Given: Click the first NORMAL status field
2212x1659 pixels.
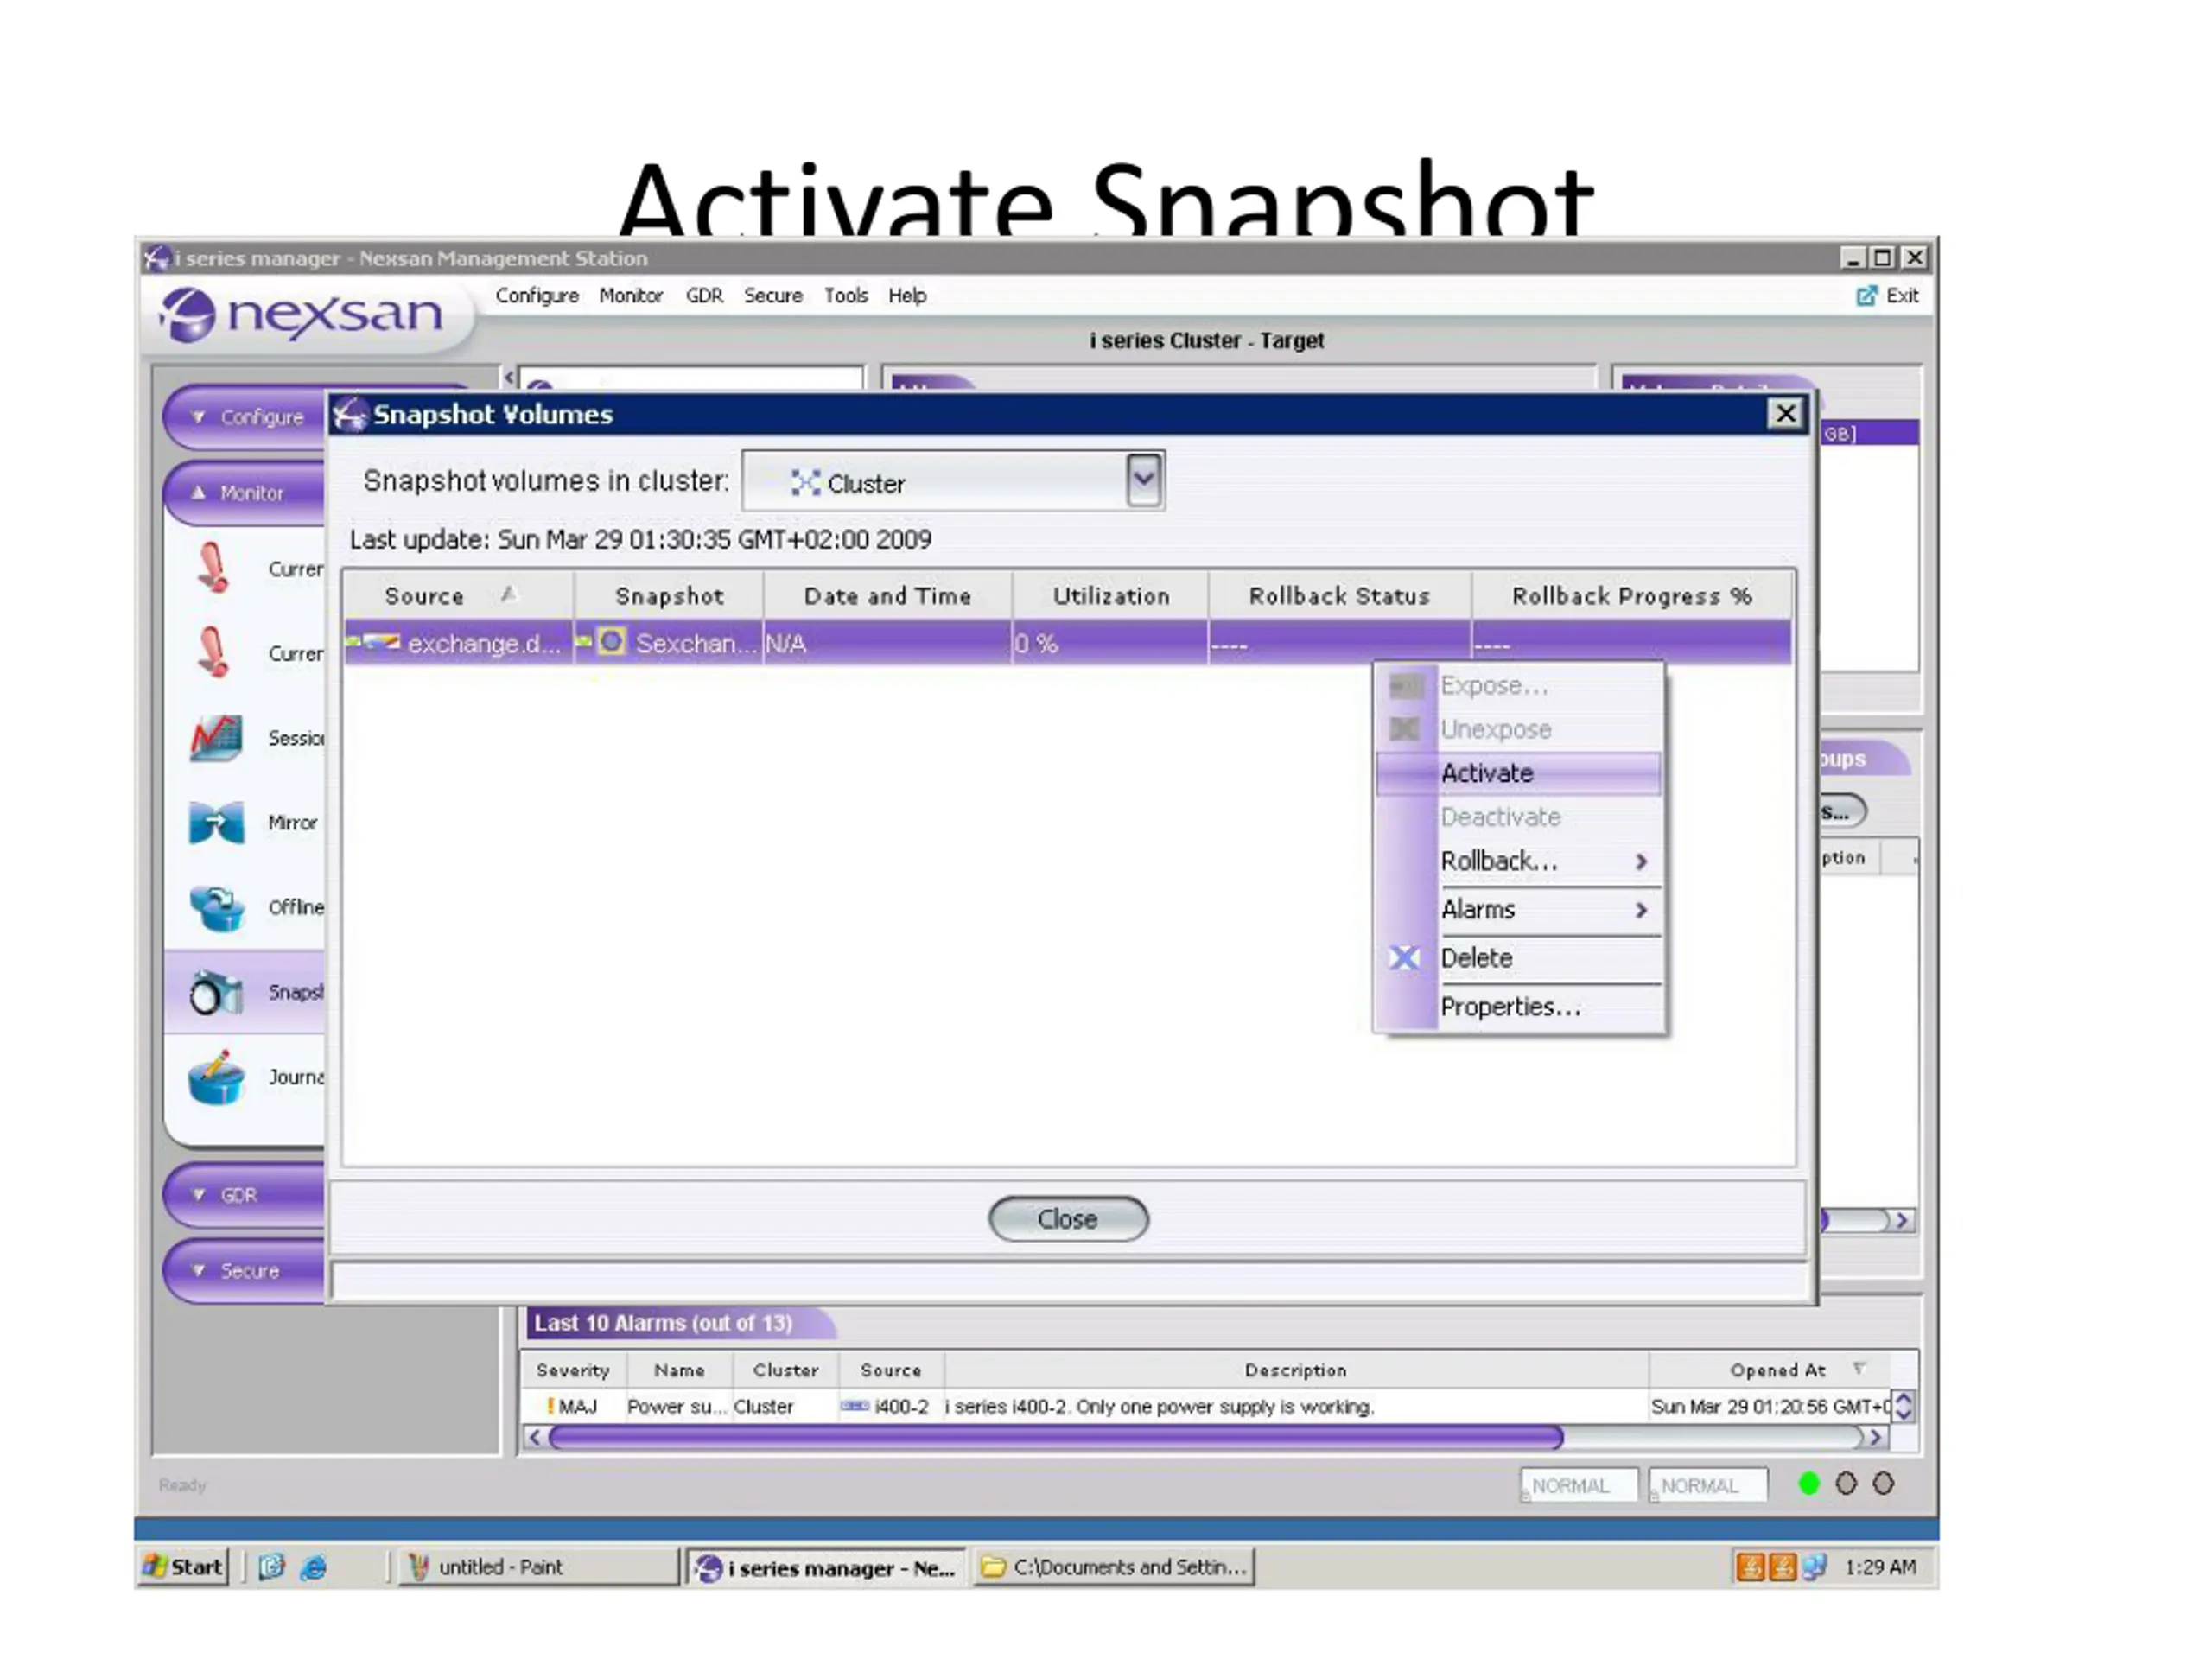Looking at the screenshot, I should point(1578,1485).
